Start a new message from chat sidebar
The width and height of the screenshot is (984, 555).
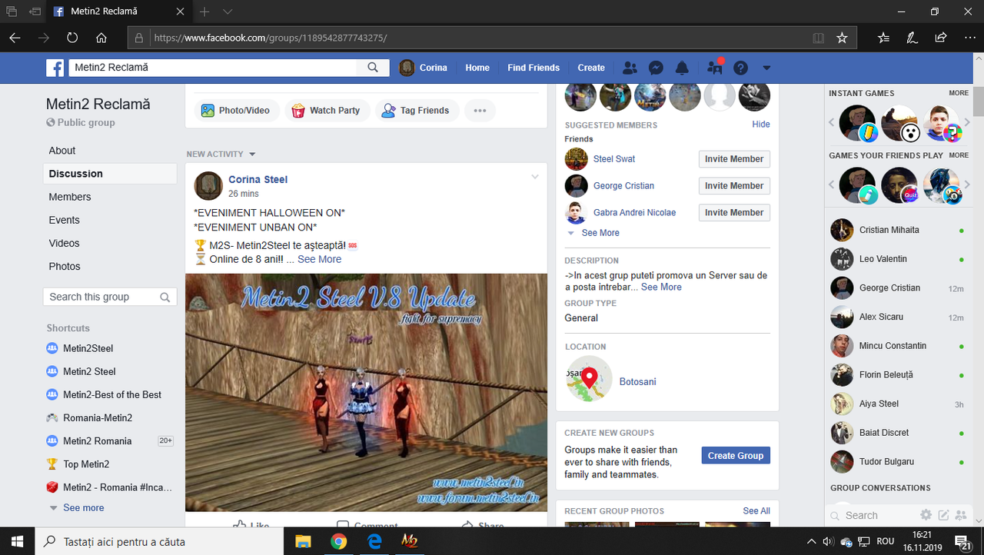(x=943, y=516)
